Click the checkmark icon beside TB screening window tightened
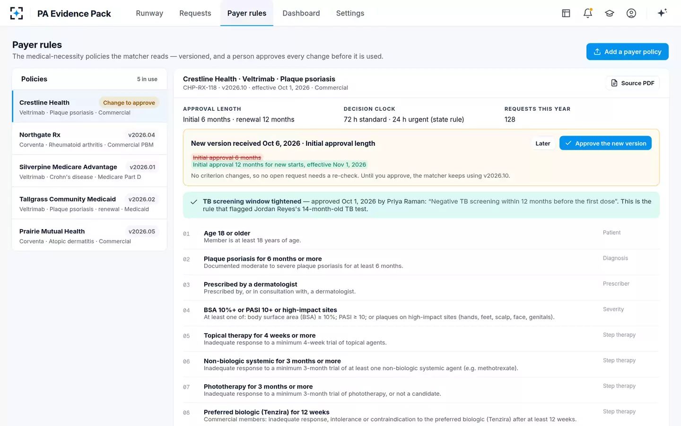 (x=194, y=202)
